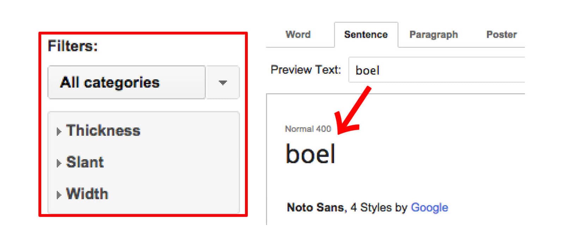The height and width of the screenshot is (238, 564).
Task: Click the large boel font preview sample
Action: pos(310,154)
